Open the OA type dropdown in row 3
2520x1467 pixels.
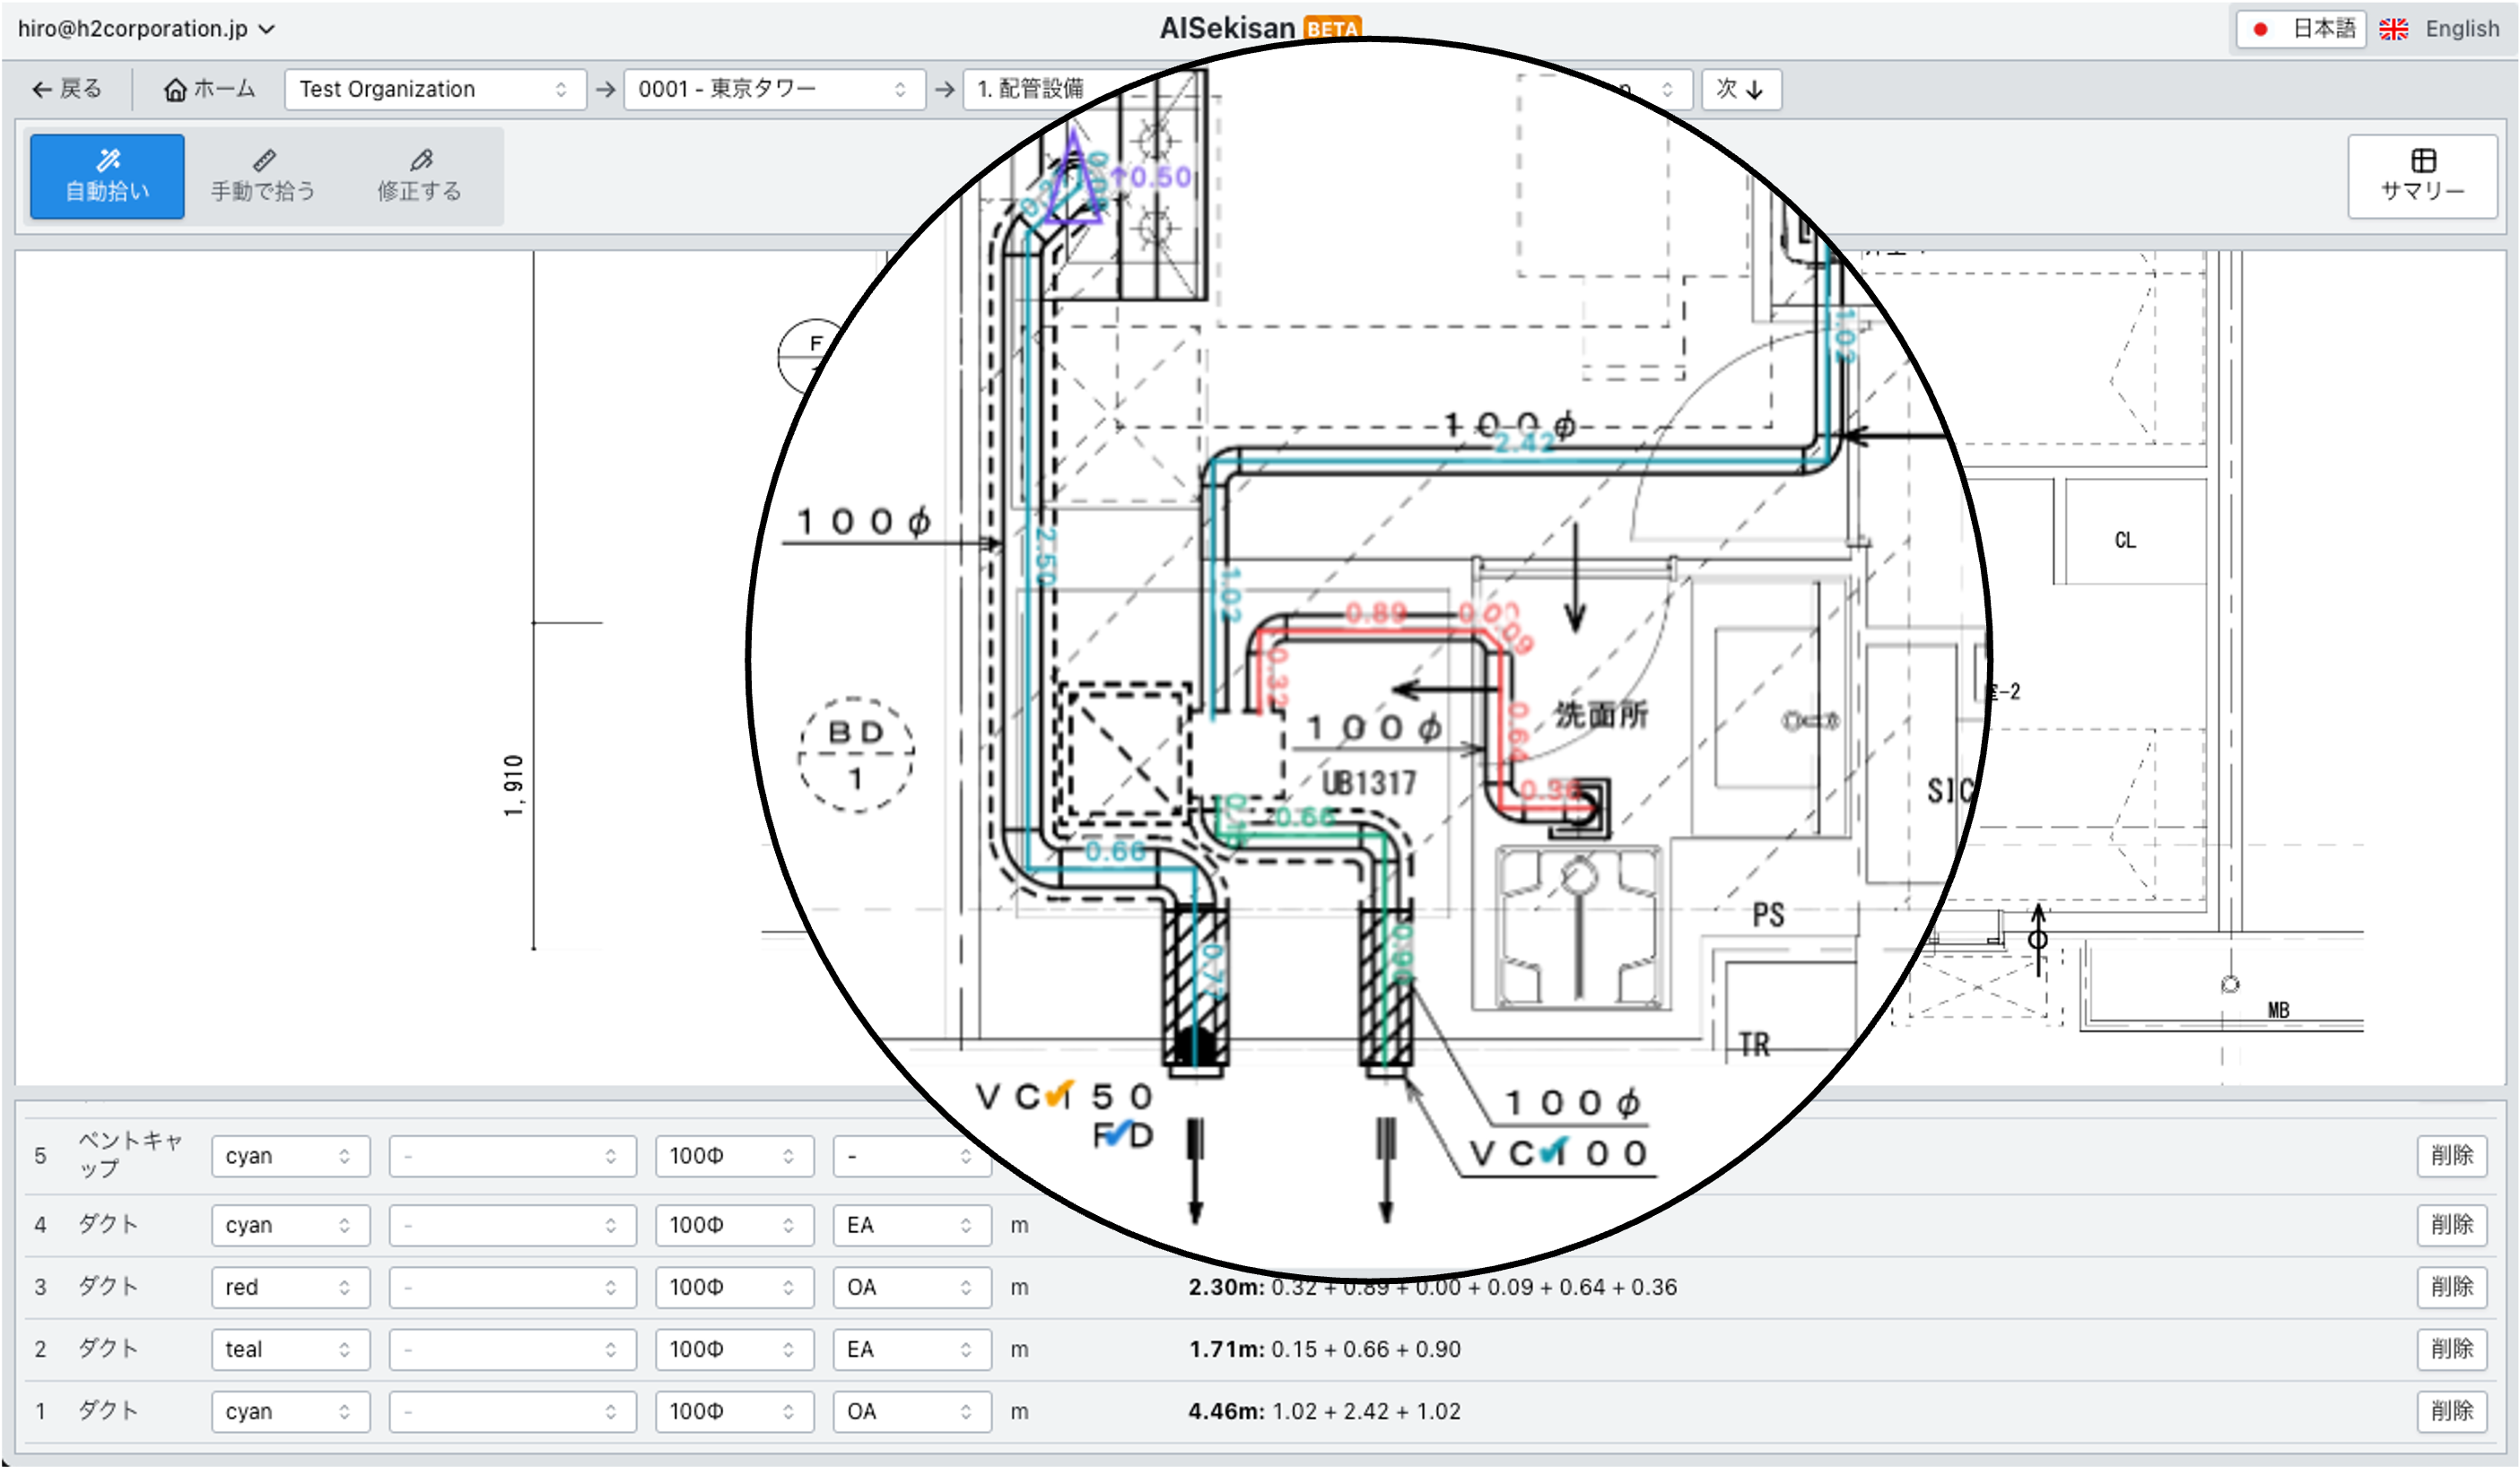911,1287
